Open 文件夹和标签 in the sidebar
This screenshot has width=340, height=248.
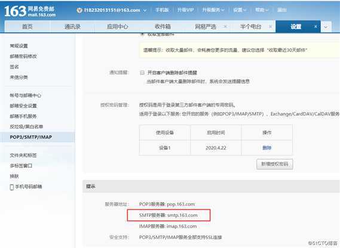(x=23, y=156)
